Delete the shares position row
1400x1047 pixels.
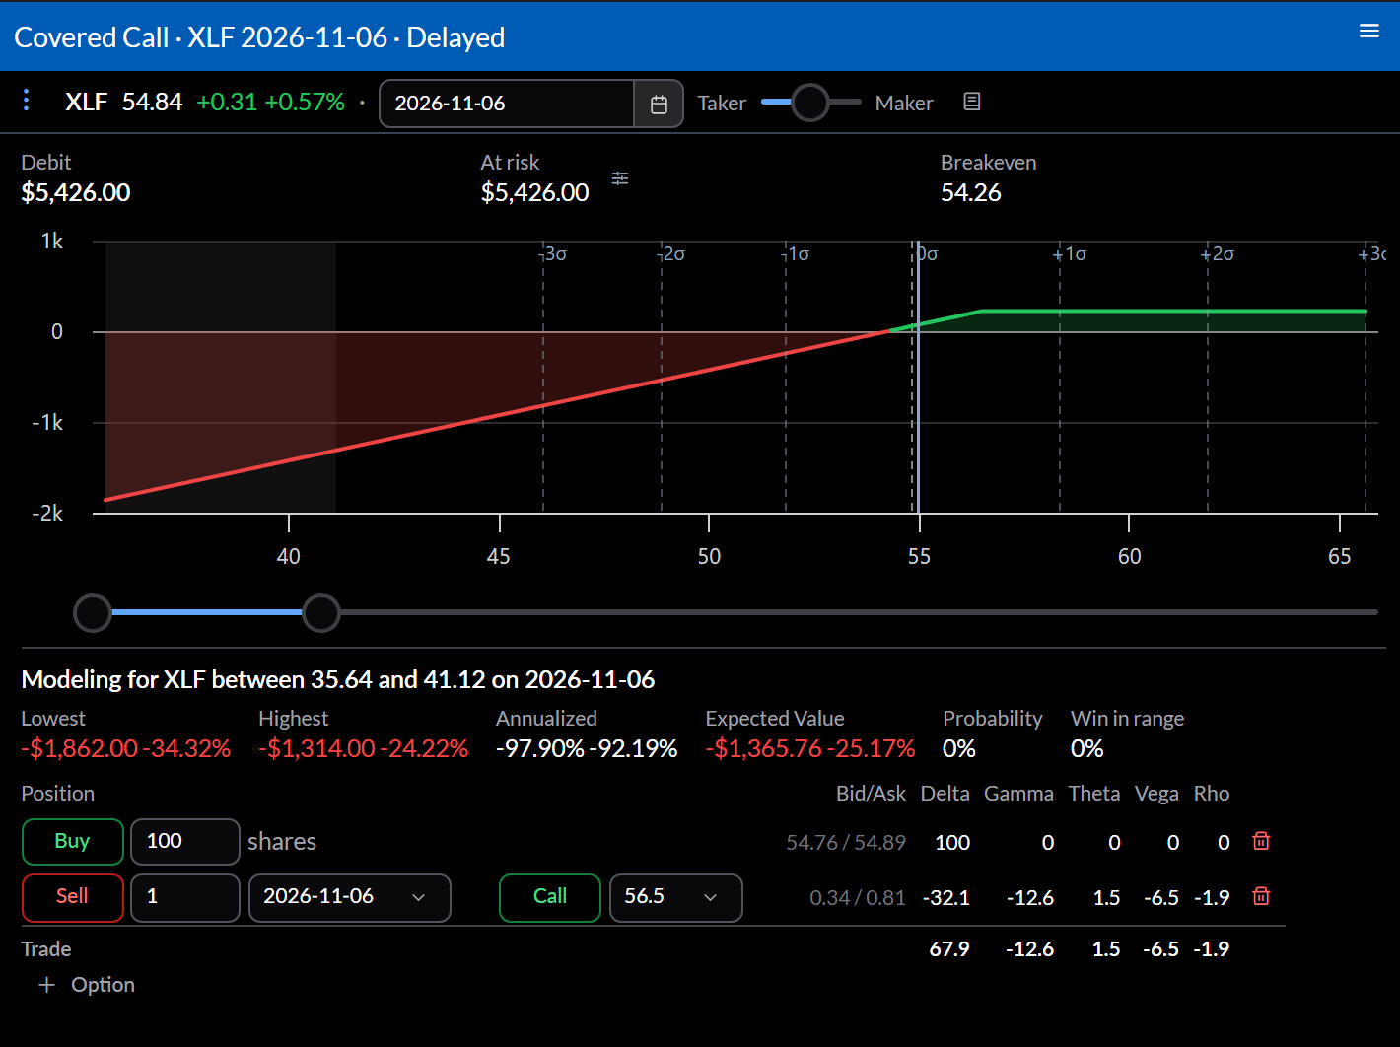coord(1261,841)
